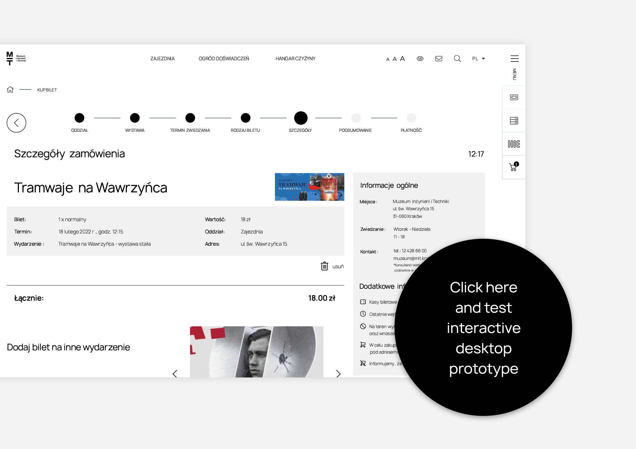Click the interactive desktop prototype circle

click(483, 327)
